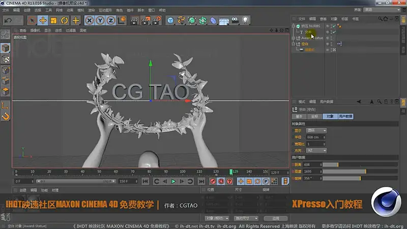This screenshot has height=229, width=407.
Task: Click the axis tool L-shaped icon
Action: click(x=6, y=105)
